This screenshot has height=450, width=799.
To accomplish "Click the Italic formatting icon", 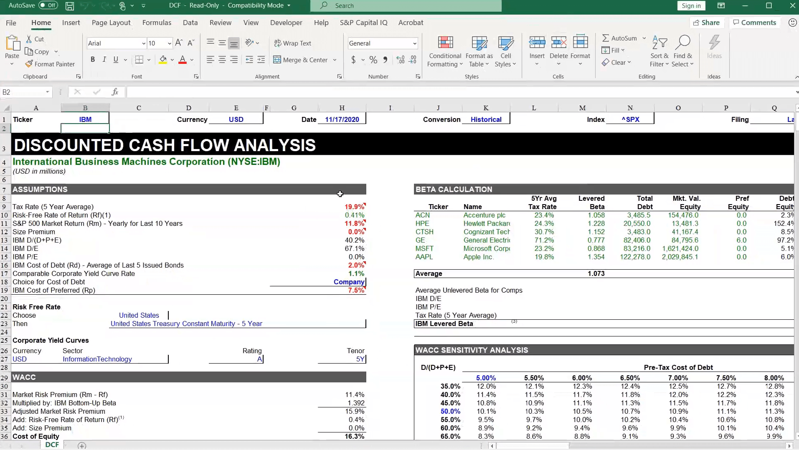I will click(104, 60).
